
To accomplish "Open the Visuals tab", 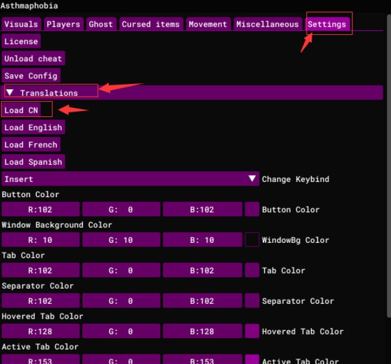I will [x=21, y=24].
